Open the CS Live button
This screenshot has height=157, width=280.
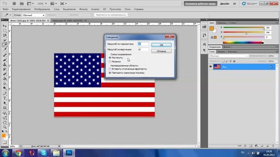click(x=249, y=3)
